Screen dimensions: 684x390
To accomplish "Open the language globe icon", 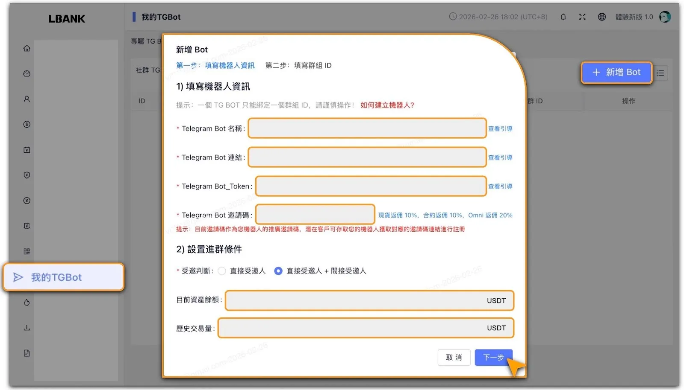I will point(602,17).
